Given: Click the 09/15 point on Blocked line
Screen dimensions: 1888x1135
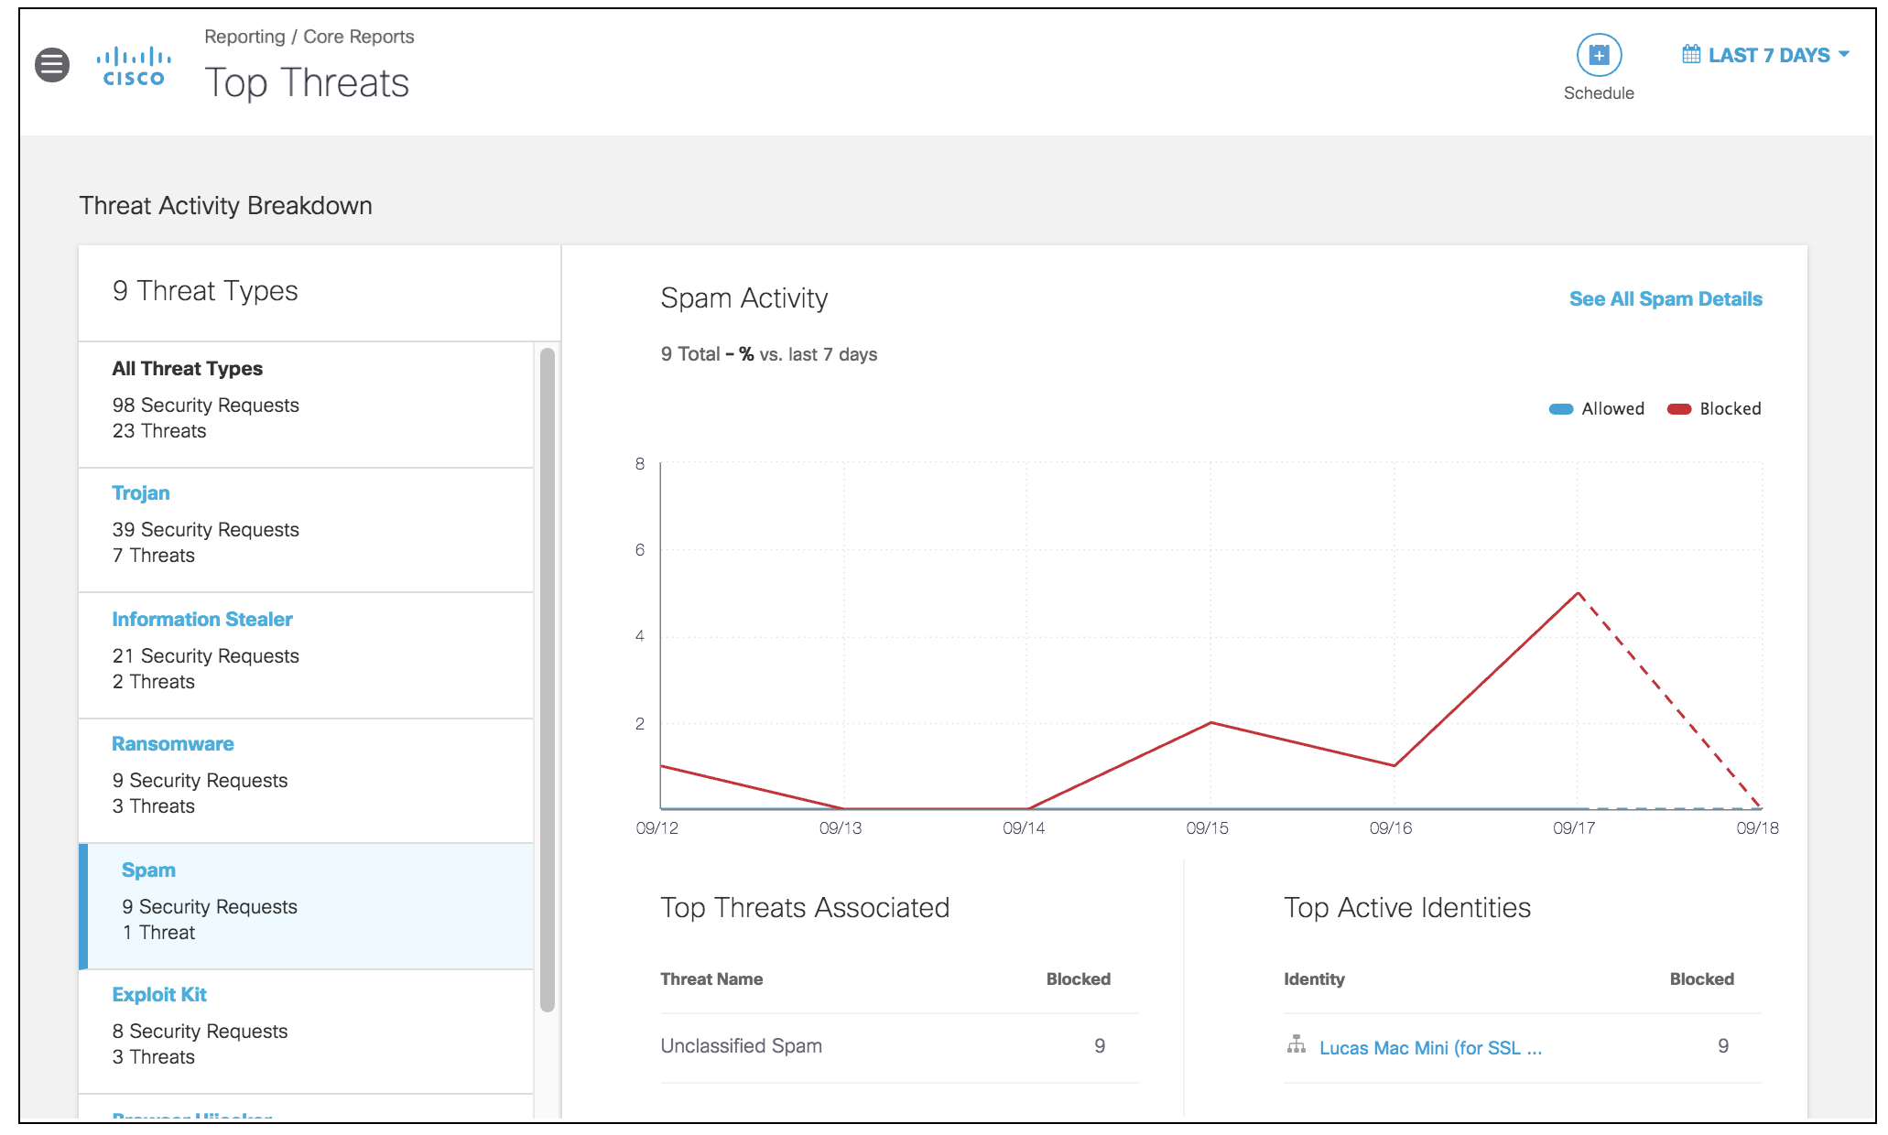Looking at the screenshot, I should (1210, 722).
